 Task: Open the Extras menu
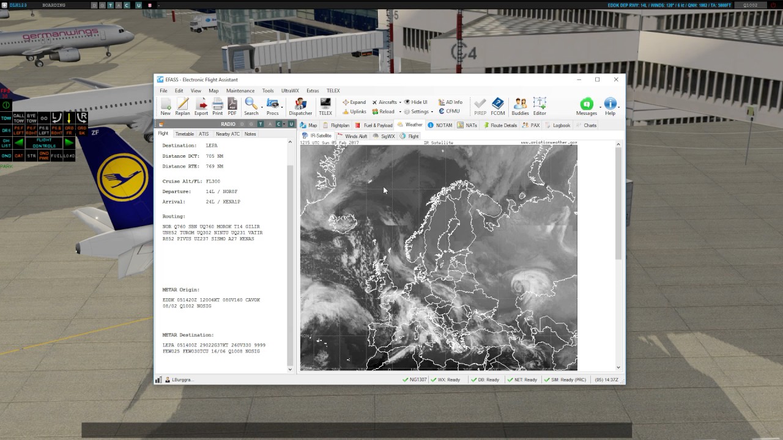coord(313,90)
